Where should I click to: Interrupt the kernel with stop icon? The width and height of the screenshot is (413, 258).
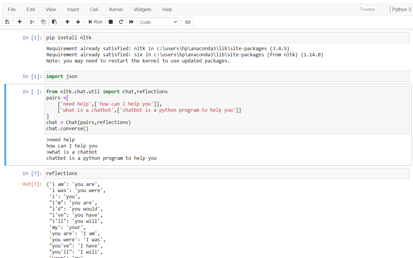(111, 22)
